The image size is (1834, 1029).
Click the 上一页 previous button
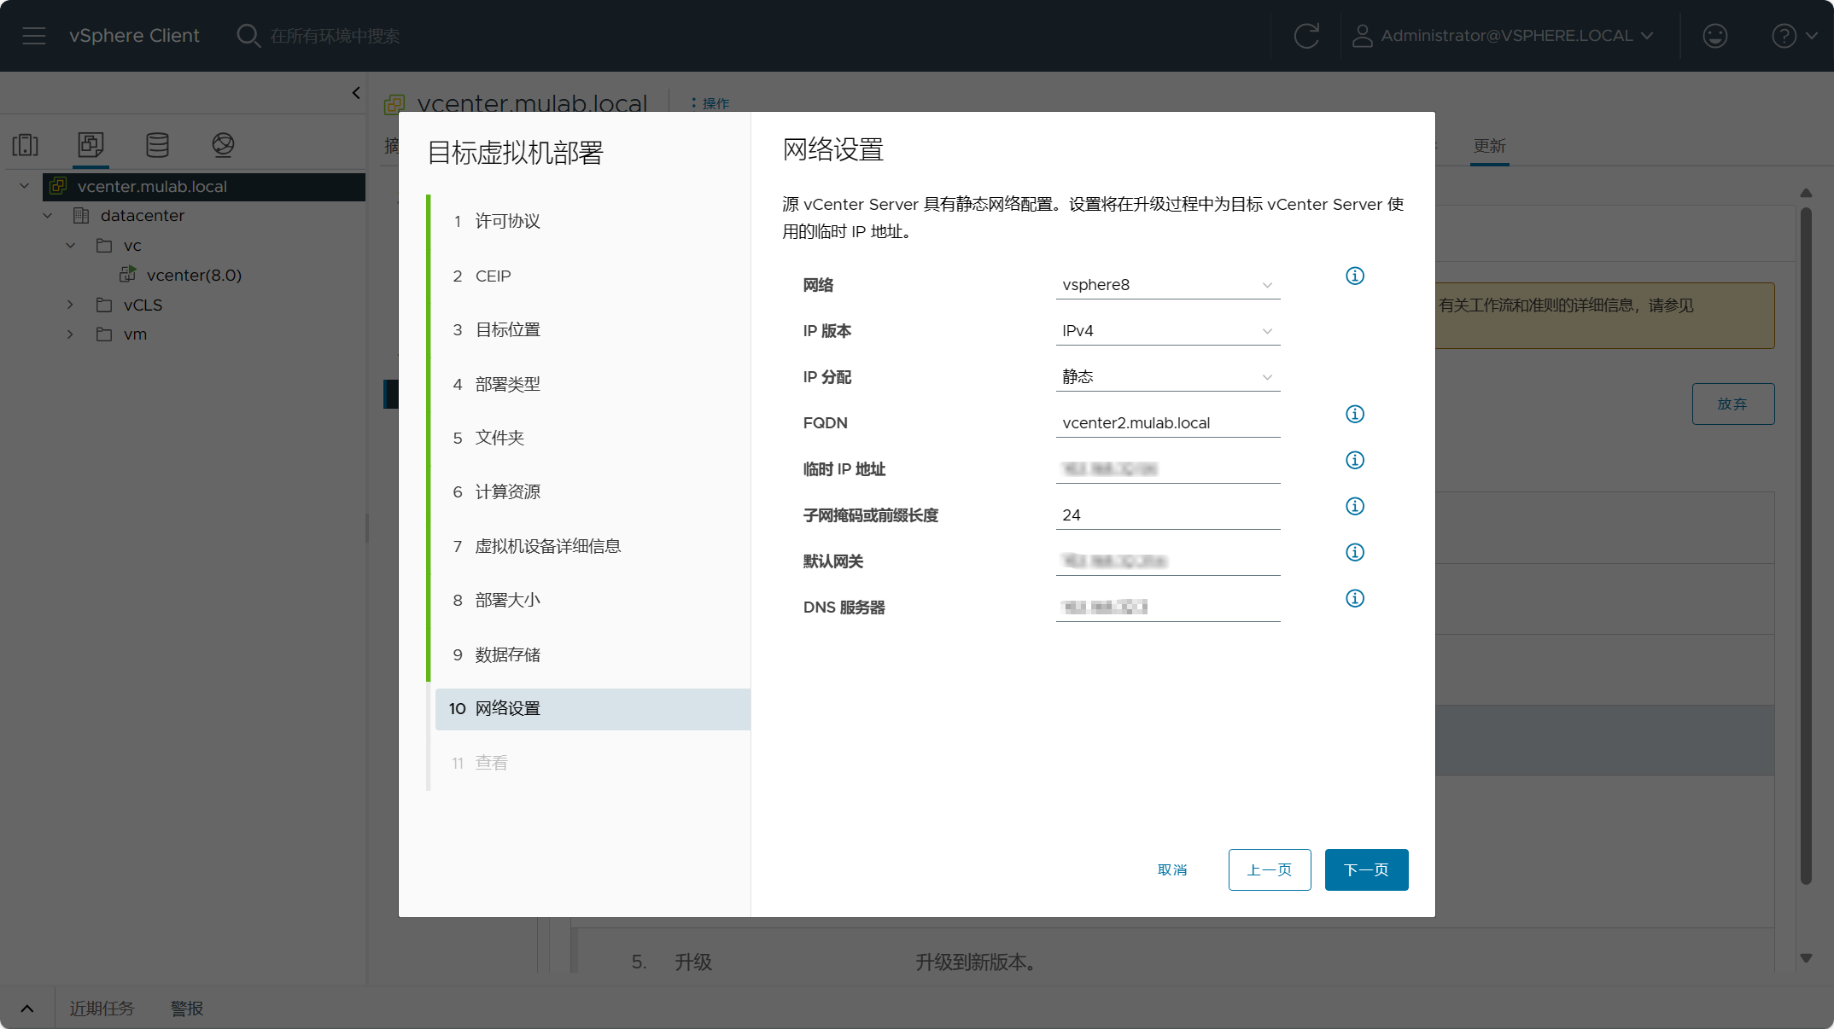tap(1270, 870)
